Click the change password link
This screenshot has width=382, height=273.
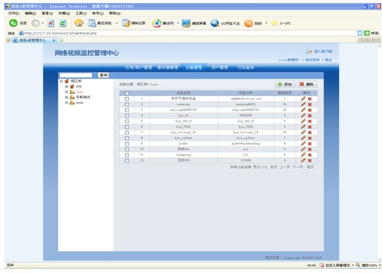(312, 60)
